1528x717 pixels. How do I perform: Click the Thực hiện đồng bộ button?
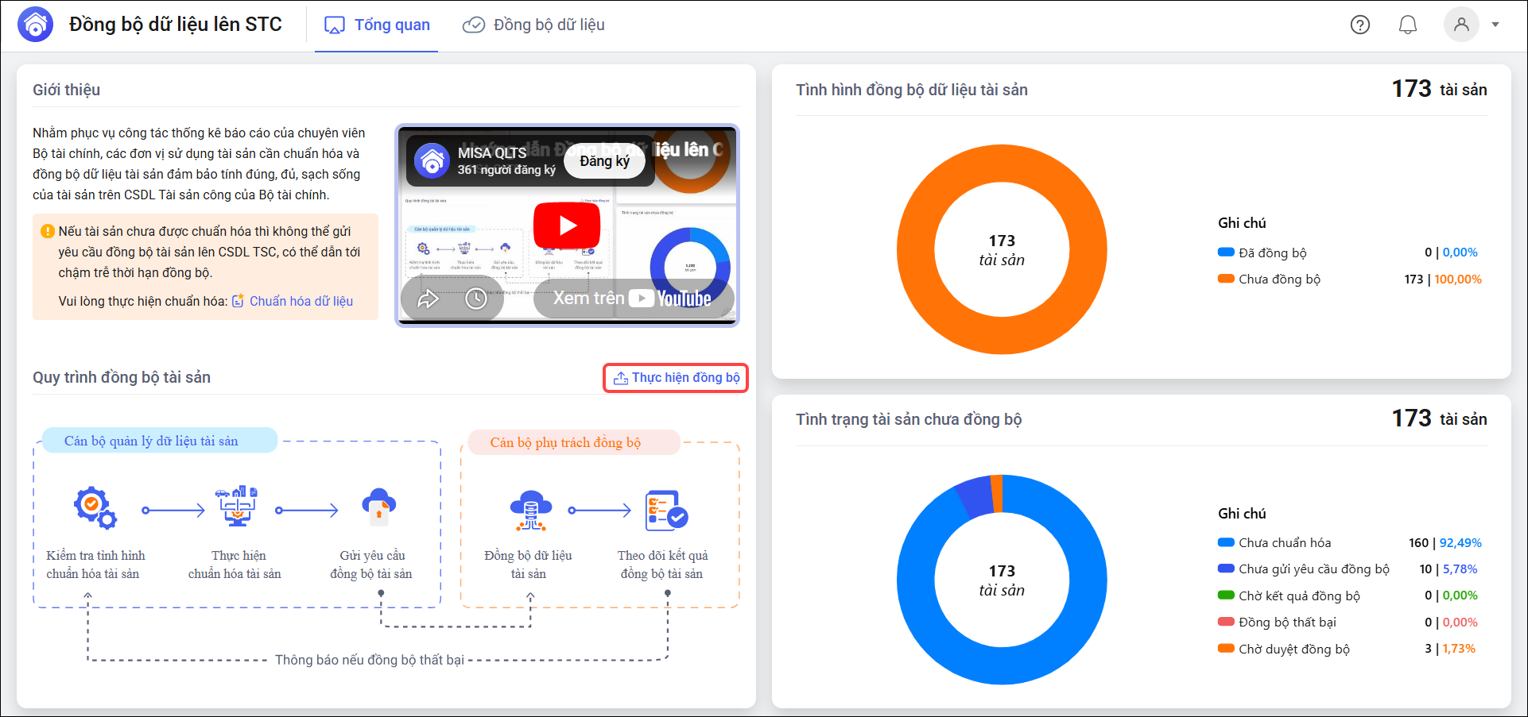point(677,378)
